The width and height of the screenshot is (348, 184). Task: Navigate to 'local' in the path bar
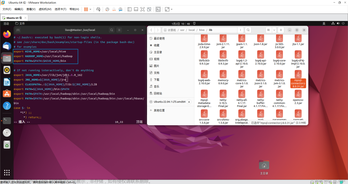click(x=191, y=30)
